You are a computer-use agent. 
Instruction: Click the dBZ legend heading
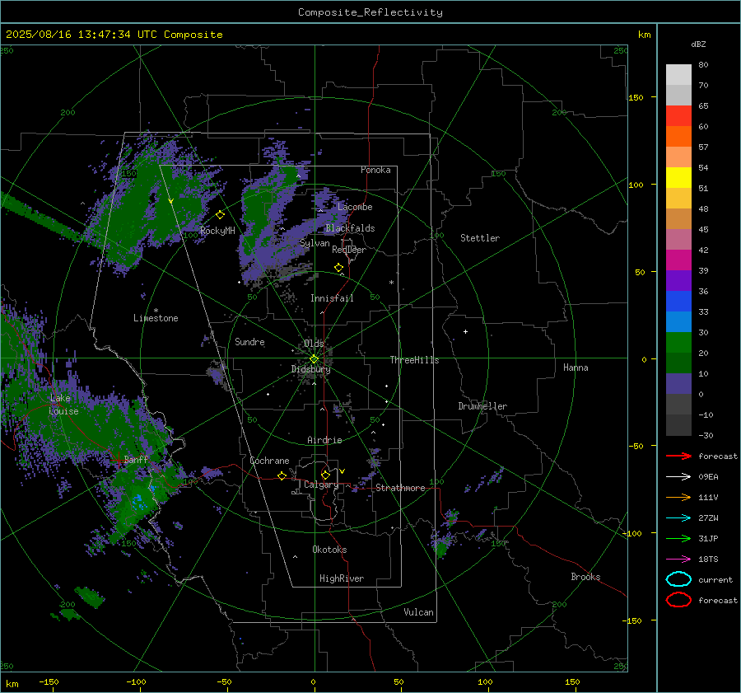698,44
